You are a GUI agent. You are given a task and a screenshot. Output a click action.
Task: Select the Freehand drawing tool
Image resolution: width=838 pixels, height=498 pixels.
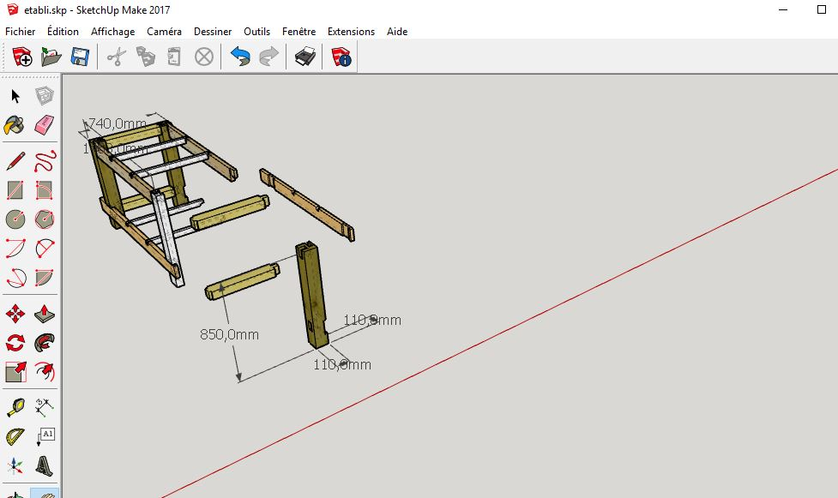45,160
